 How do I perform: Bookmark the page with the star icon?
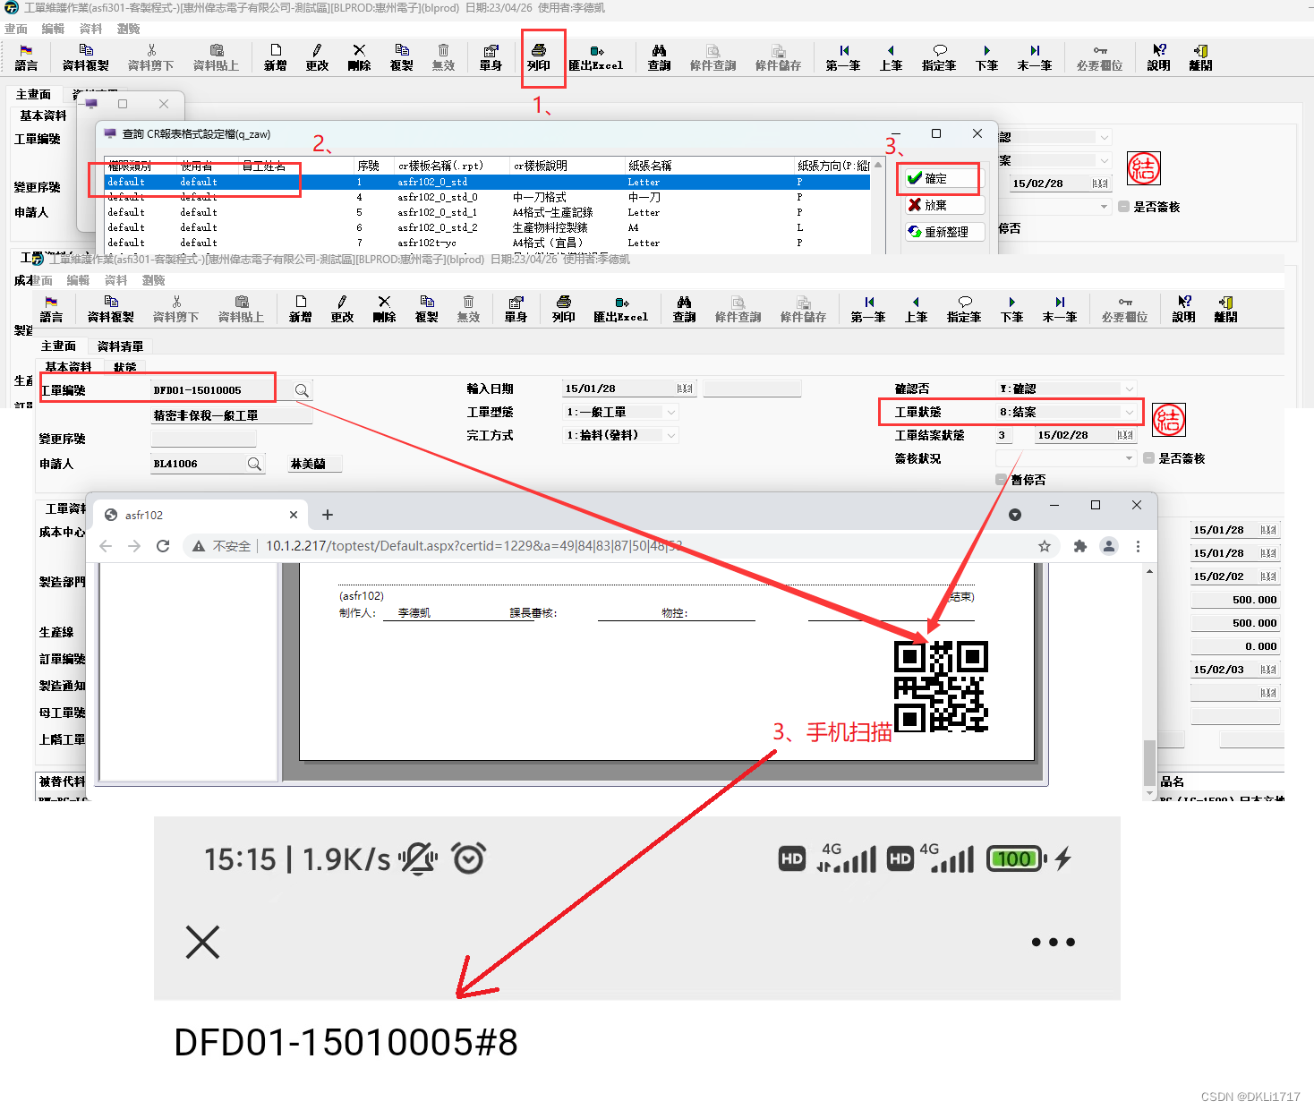pos(1044,546)
